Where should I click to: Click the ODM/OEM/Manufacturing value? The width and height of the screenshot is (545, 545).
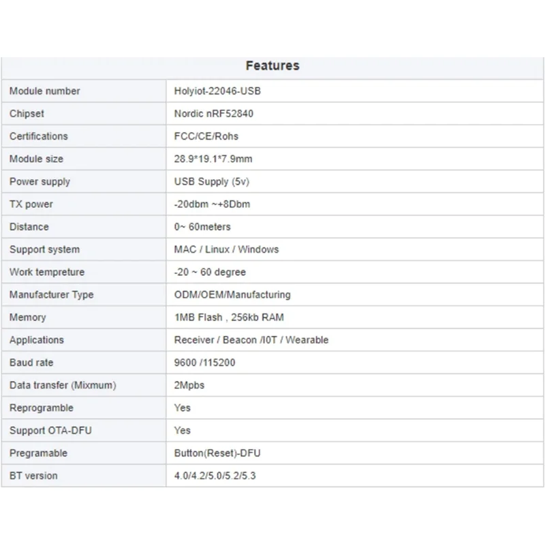[x=232, y=295]
